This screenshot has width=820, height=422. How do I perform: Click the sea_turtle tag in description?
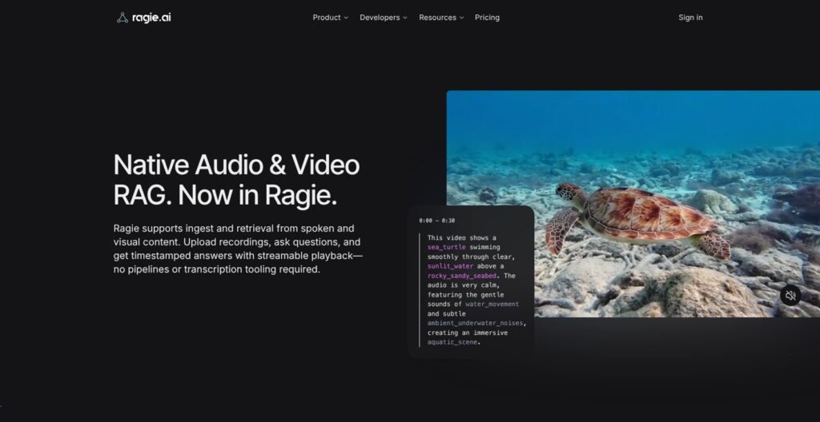446,247
